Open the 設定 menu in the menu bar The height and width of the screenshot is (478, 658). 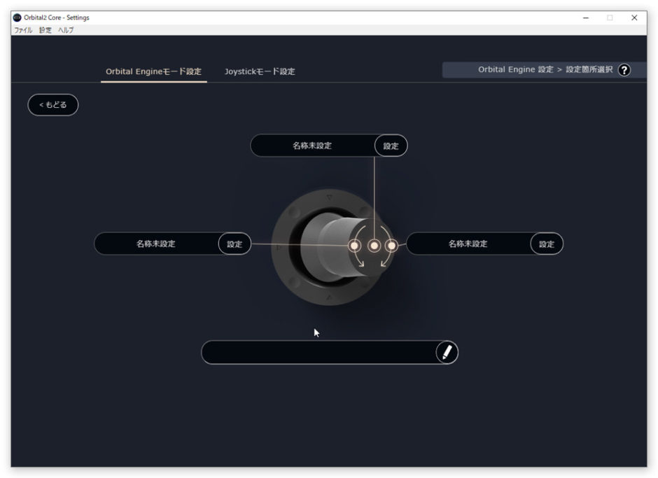(x=45, y=30)
